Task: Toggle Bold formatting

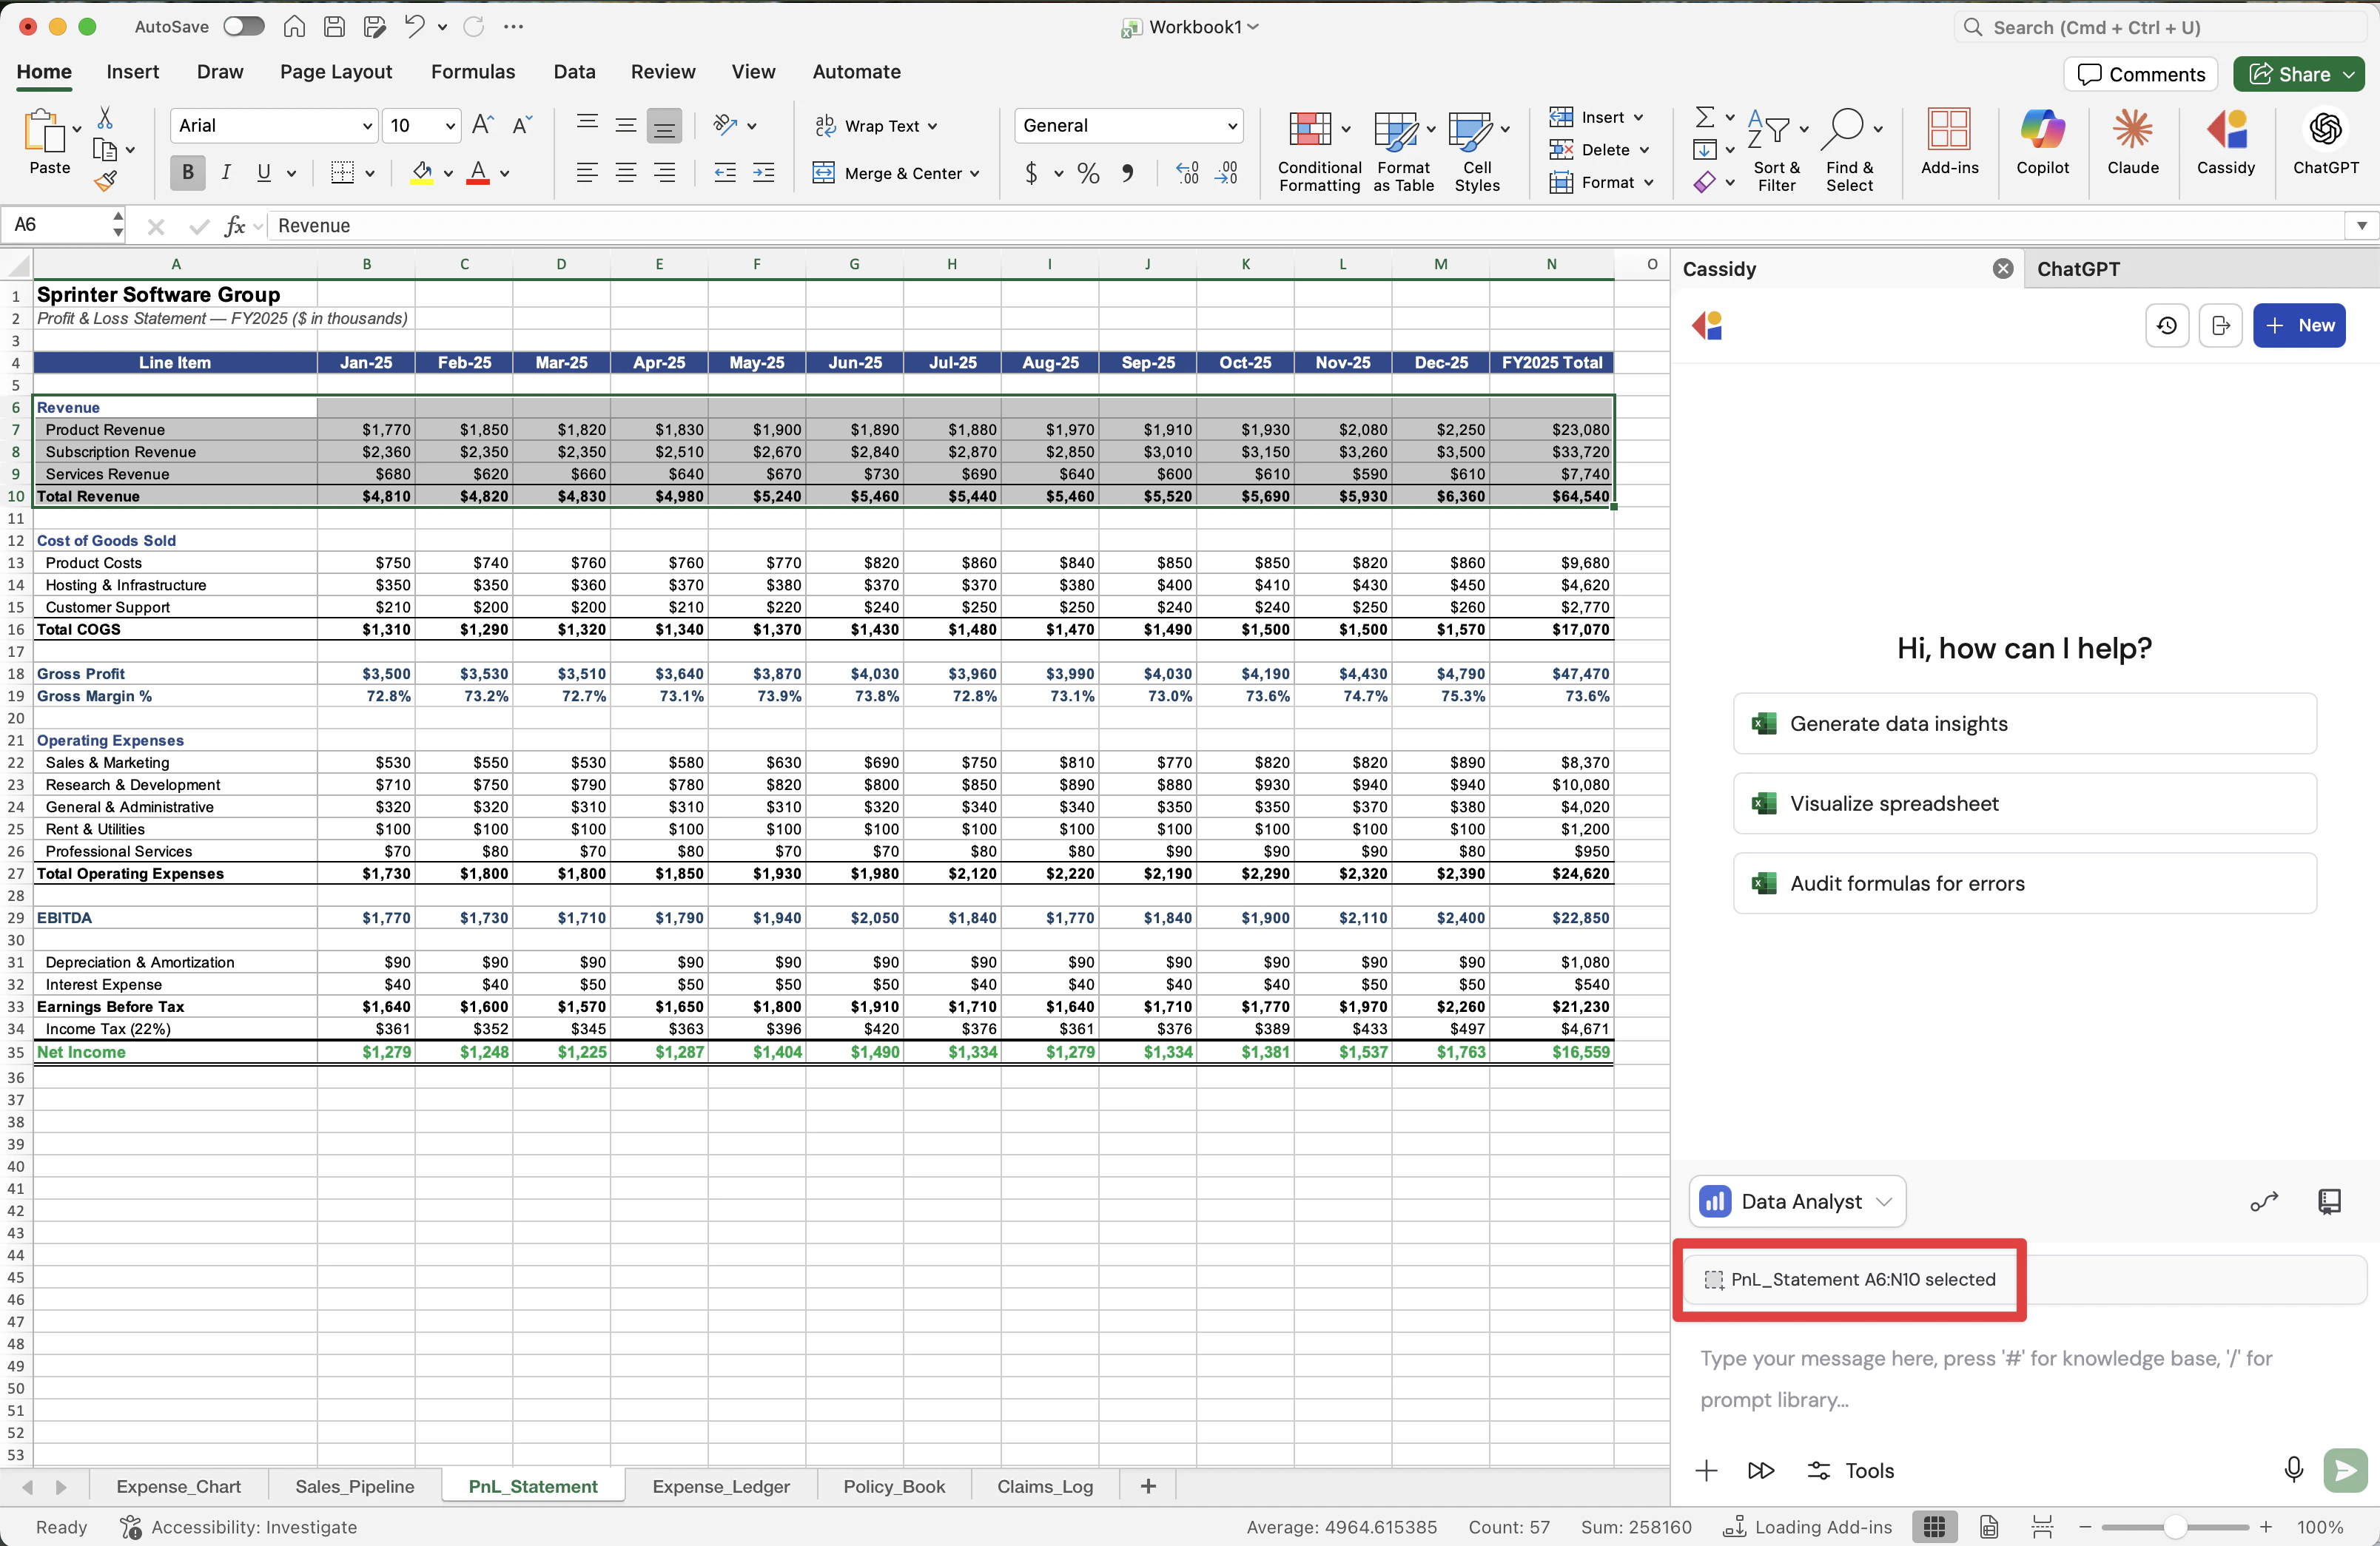Action: 188,173
